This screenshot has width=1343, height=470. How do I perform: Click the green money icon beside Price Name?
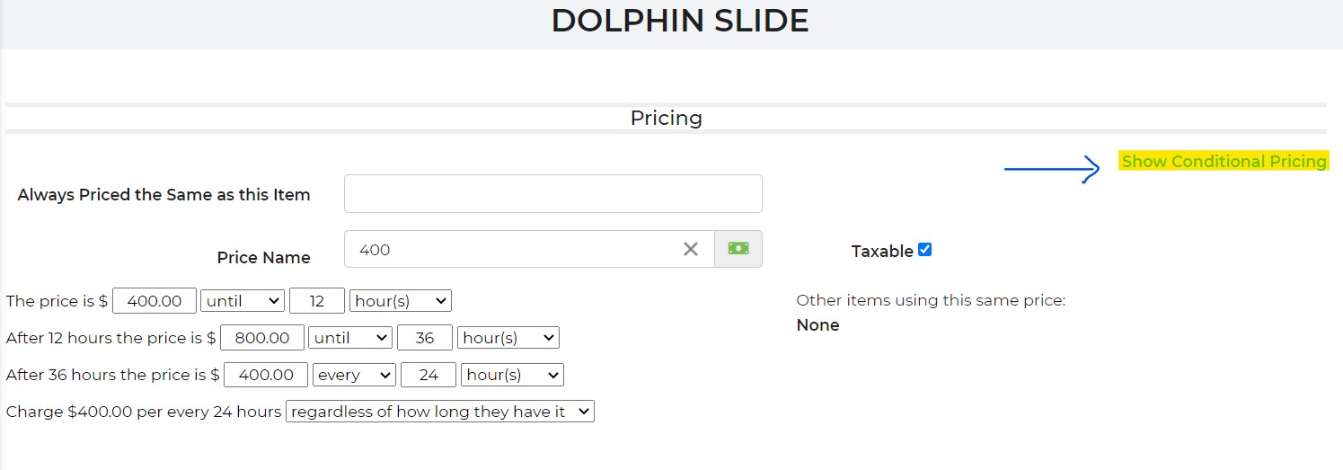[x=738, y=249]
